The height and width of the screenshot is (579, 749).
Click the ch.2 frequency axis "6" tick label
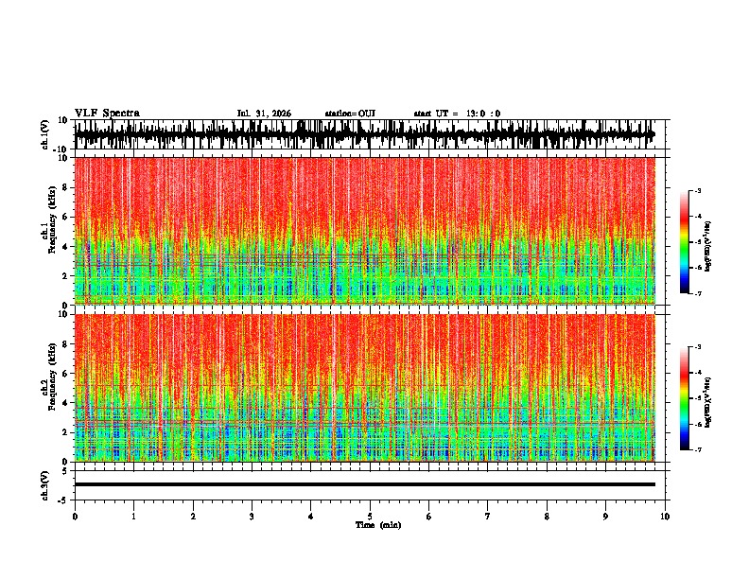66,373
